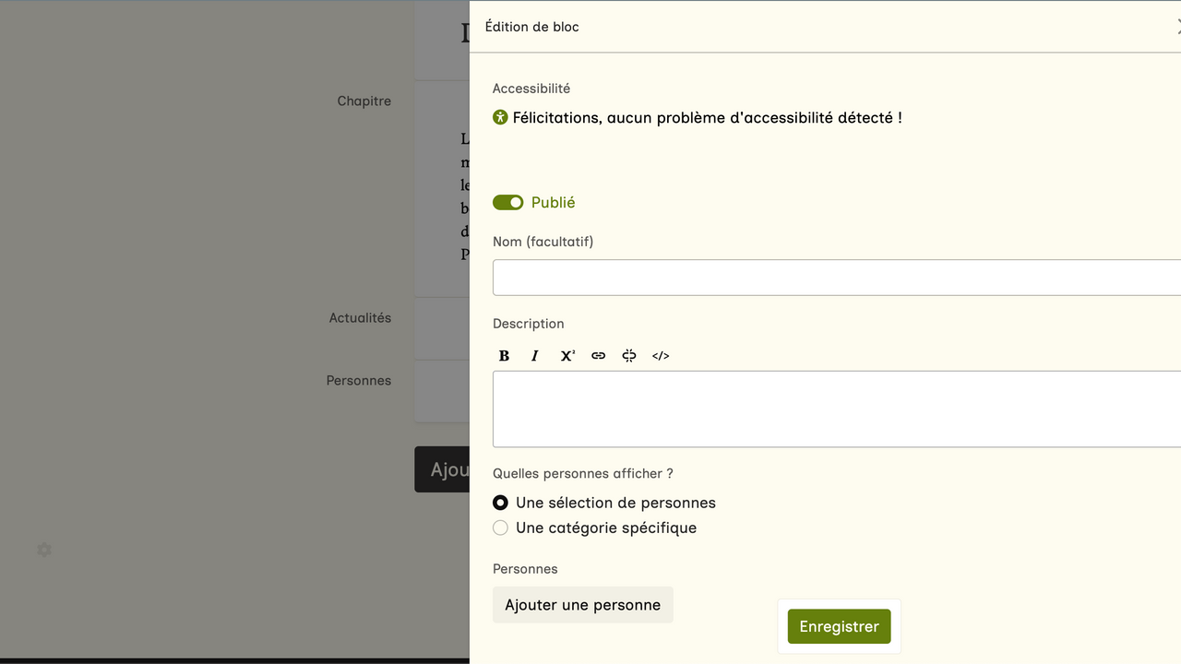This screenshot has height=664, width=1181.
Task: Insert a hyperlink in the Description
Action: [x=598, y=356]
